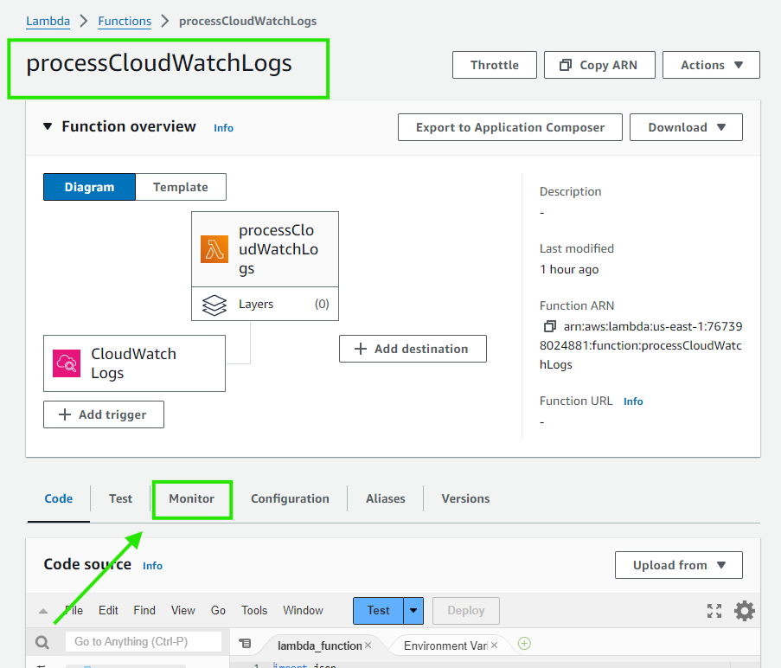Click the Go to Anything search field

[x=143, y=642]
